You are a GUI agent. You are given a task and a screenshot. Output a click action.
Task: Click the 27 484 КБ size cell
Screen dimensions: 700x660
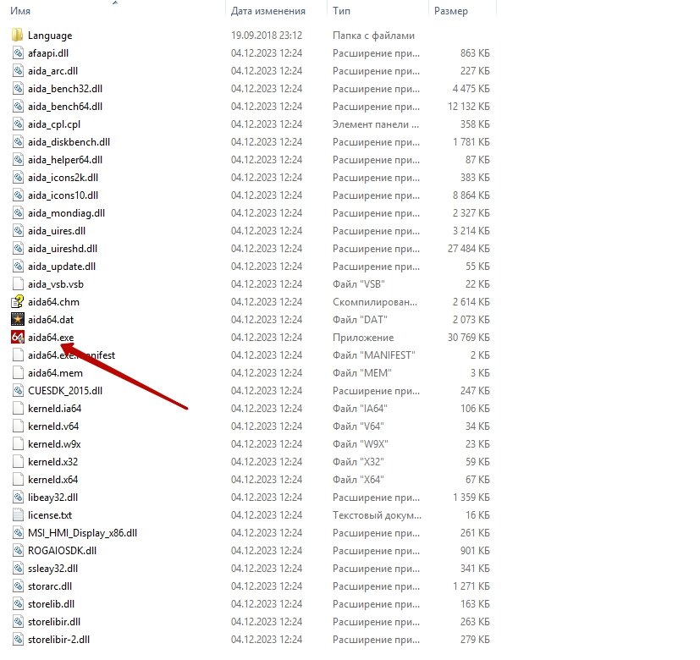[469, 249]
